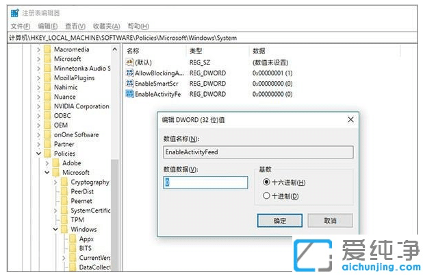Click the Partner folder icon
This screenshot has height=275, width=423.
coord(47,144)
